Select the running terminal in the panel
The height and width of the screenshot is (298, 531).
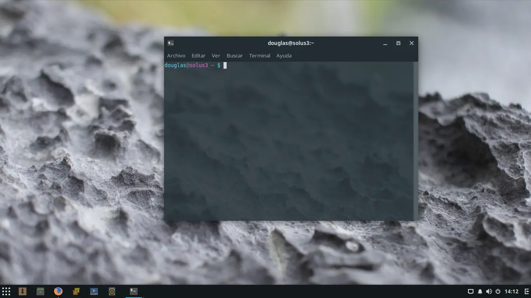(x=134, y=291)
